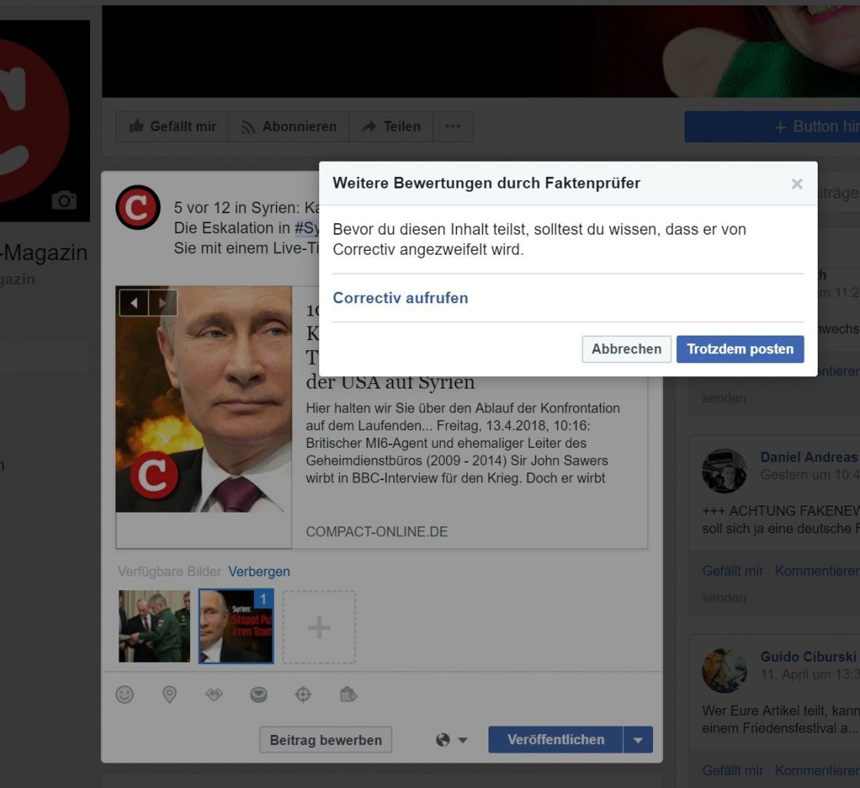This screenshot has width=860, height=788.
Task: Click the 'Magazin' page name
Action: pyautogui.click(x=45, y=252)
